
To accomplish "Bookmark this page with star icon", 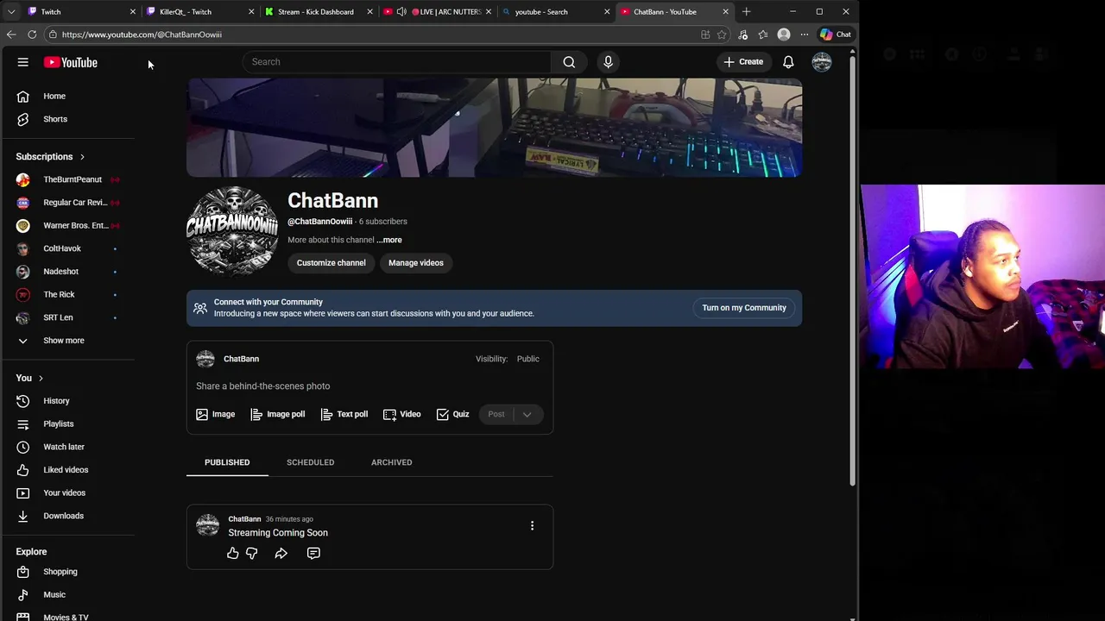I will 722,34.
